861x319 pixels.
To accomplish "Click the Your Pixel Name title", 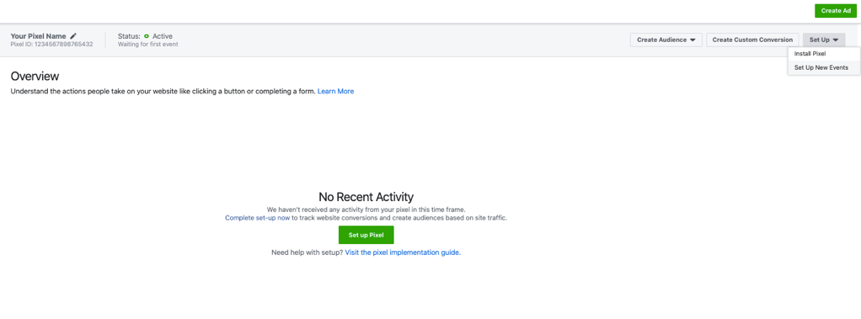I will [39, 36].
